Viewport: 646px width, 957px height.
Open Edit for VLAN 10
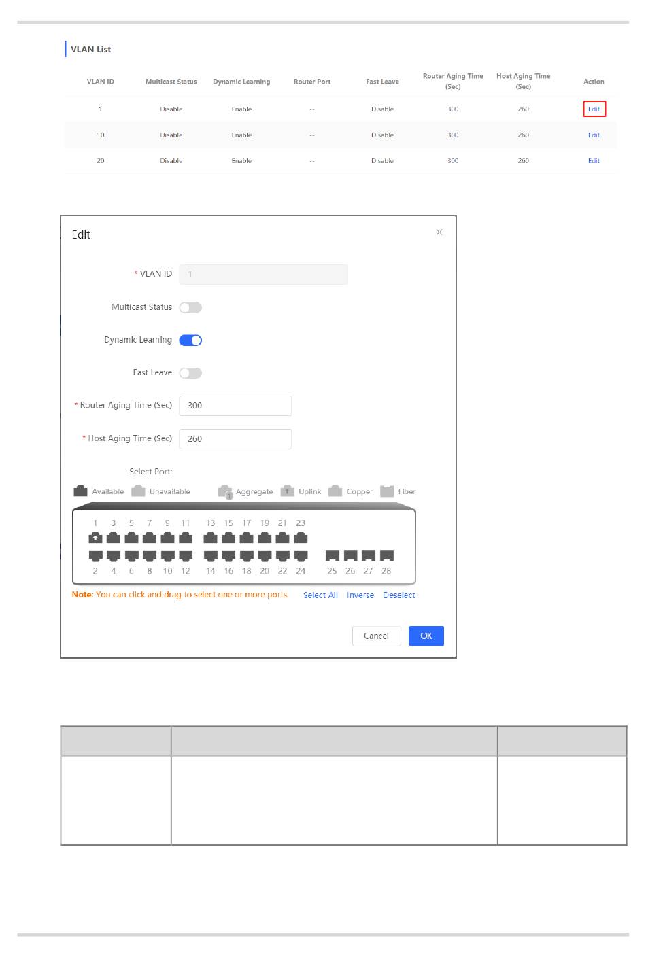point(594,135)
